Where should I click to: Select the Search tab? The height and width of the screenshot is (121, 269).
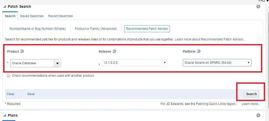10,16
